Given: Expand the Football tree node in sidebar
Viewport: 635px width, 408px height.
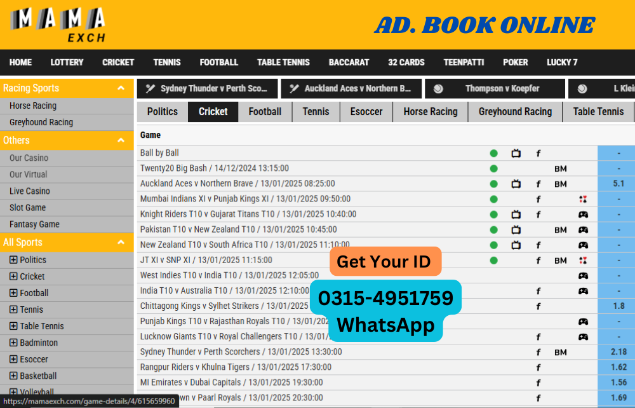Looking at the screenshot, I should pyautogui.click(x=13, y=293).
